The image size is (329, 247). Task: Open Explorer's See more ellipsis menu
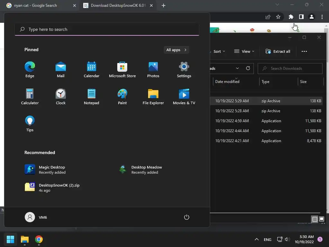click(x=304, y=51)
